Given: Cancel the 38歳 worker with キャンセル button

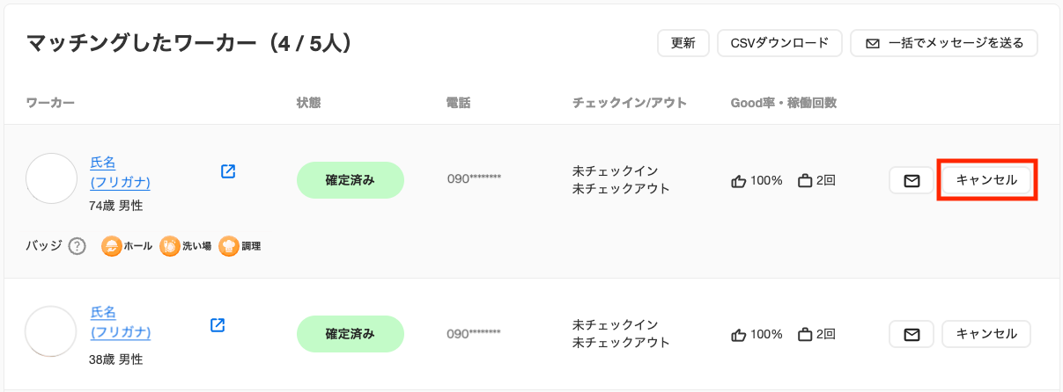Looking at the screenshot, I should pyautogui.click(x=986, y=334).
